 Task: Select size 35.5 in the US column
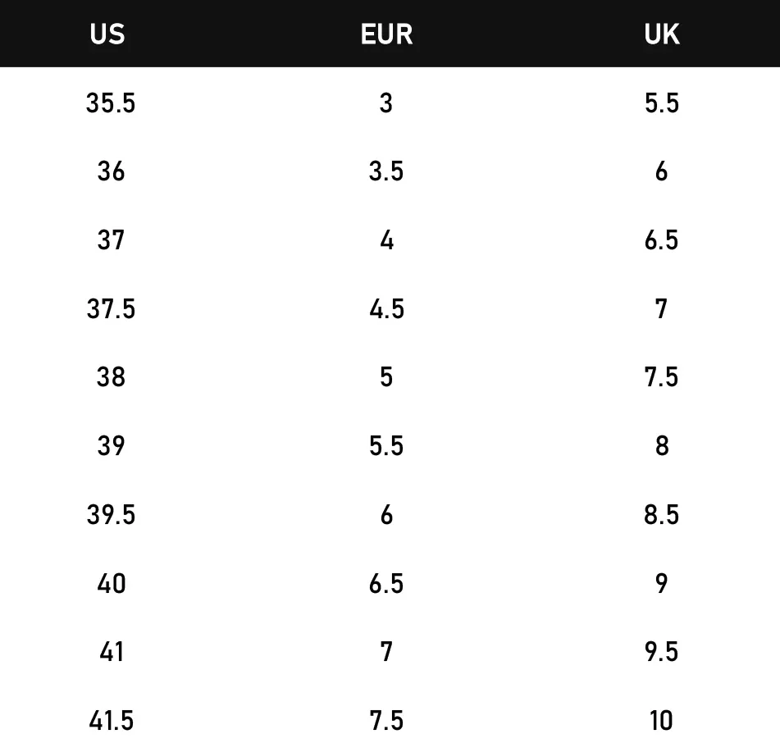pyautogui.click(x=111, y=103)
